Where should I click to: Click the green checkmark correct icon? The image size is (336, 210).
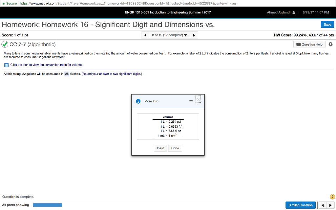(5, 44)
